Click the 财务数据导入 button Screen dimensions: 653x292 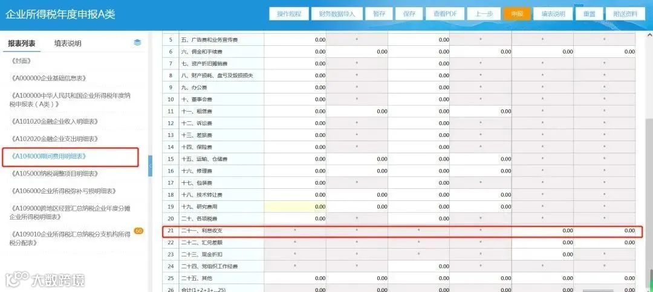coord(337,14)
